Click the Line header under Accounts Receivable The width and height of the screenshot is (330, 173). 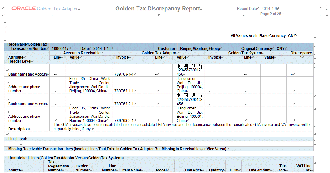[57, 57]
